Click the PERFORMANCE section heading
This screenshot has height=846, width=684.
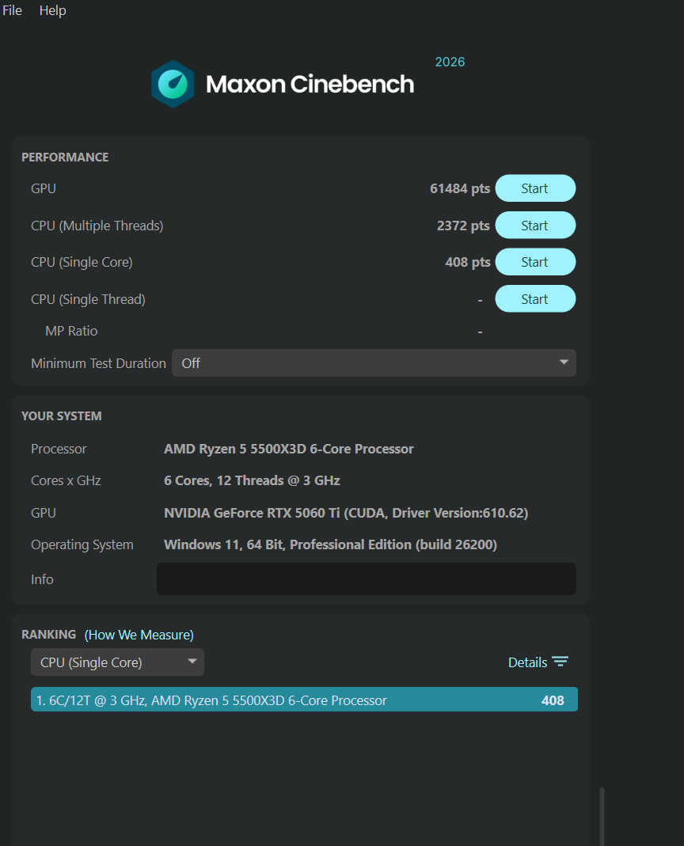pos(65,157)
